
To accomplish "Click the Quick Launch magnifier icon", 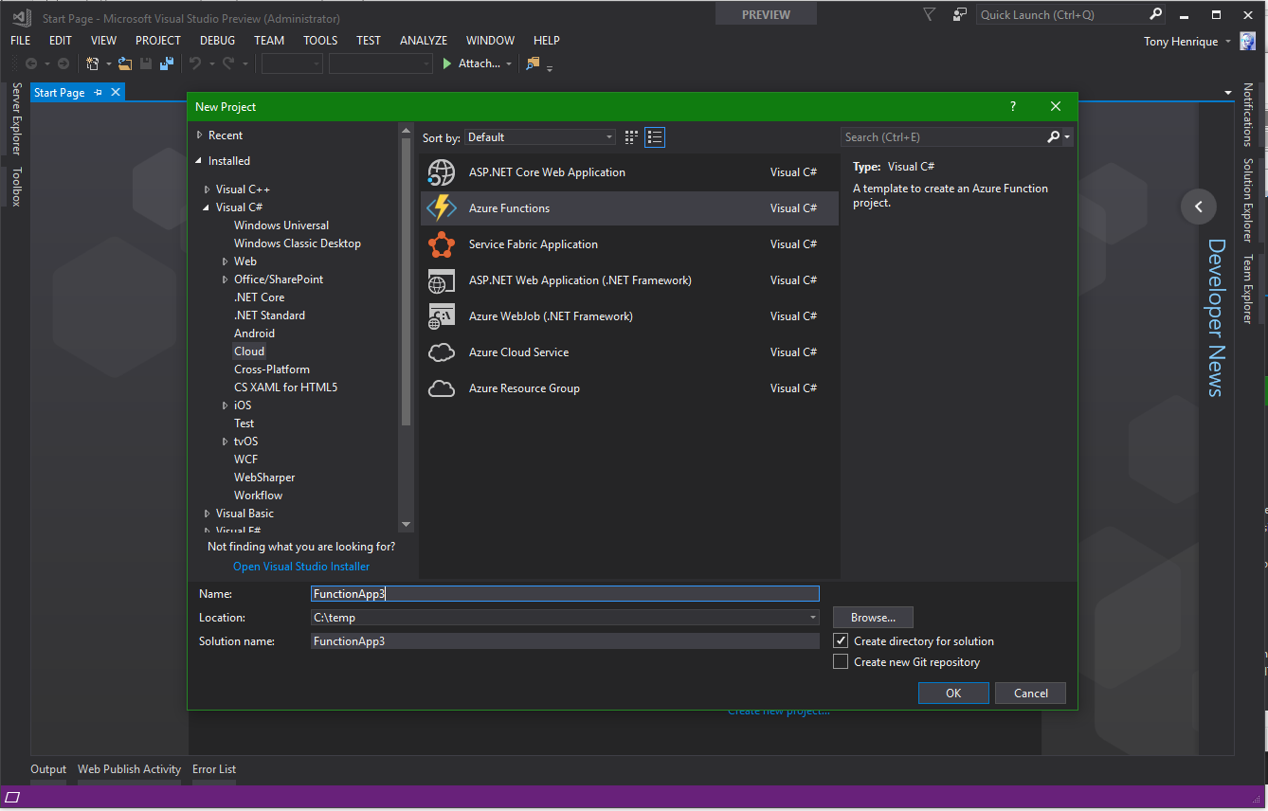I will pos(1155,14).
